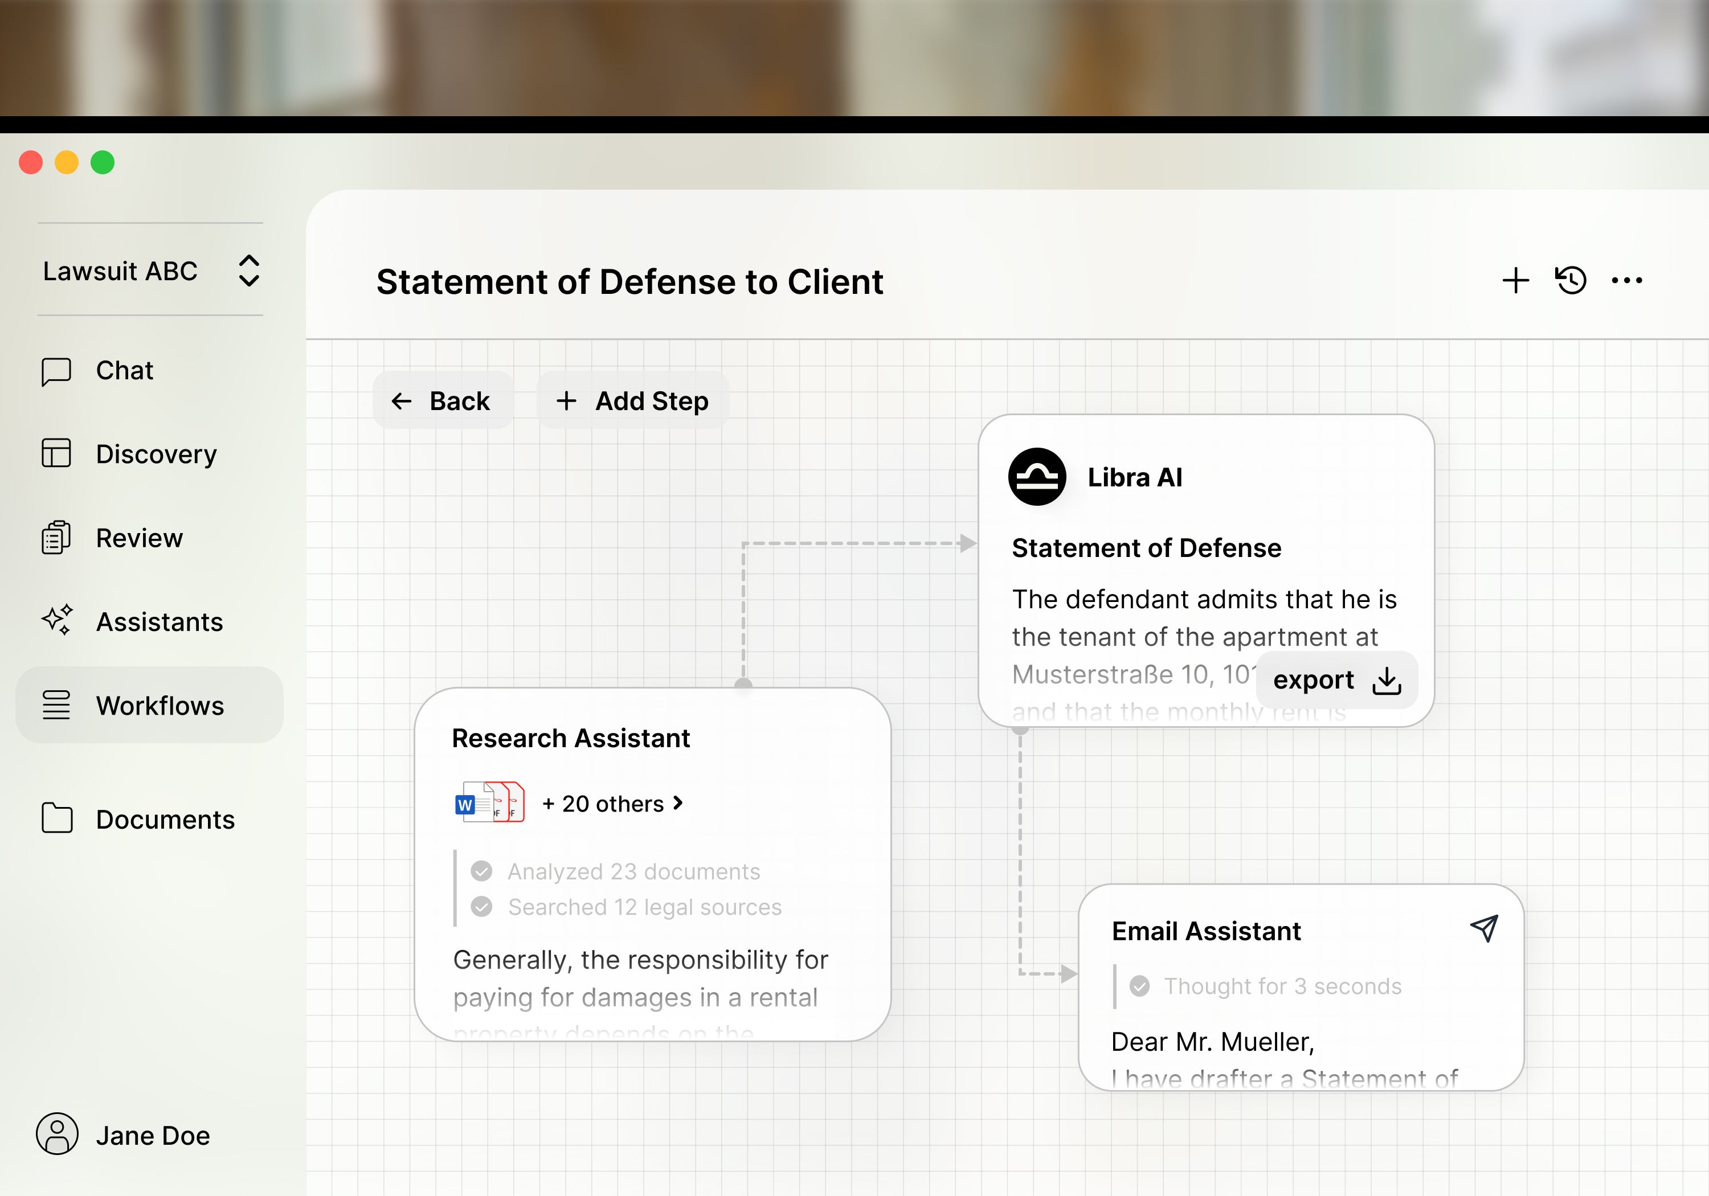Viewport: 1709px width, 1196px height.
Task: Click the send paper-plane icon in Email Assistant
Action: click(x=1483, y=928)
